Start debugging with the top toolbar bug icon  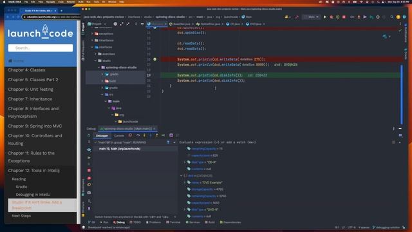(332, 17)
